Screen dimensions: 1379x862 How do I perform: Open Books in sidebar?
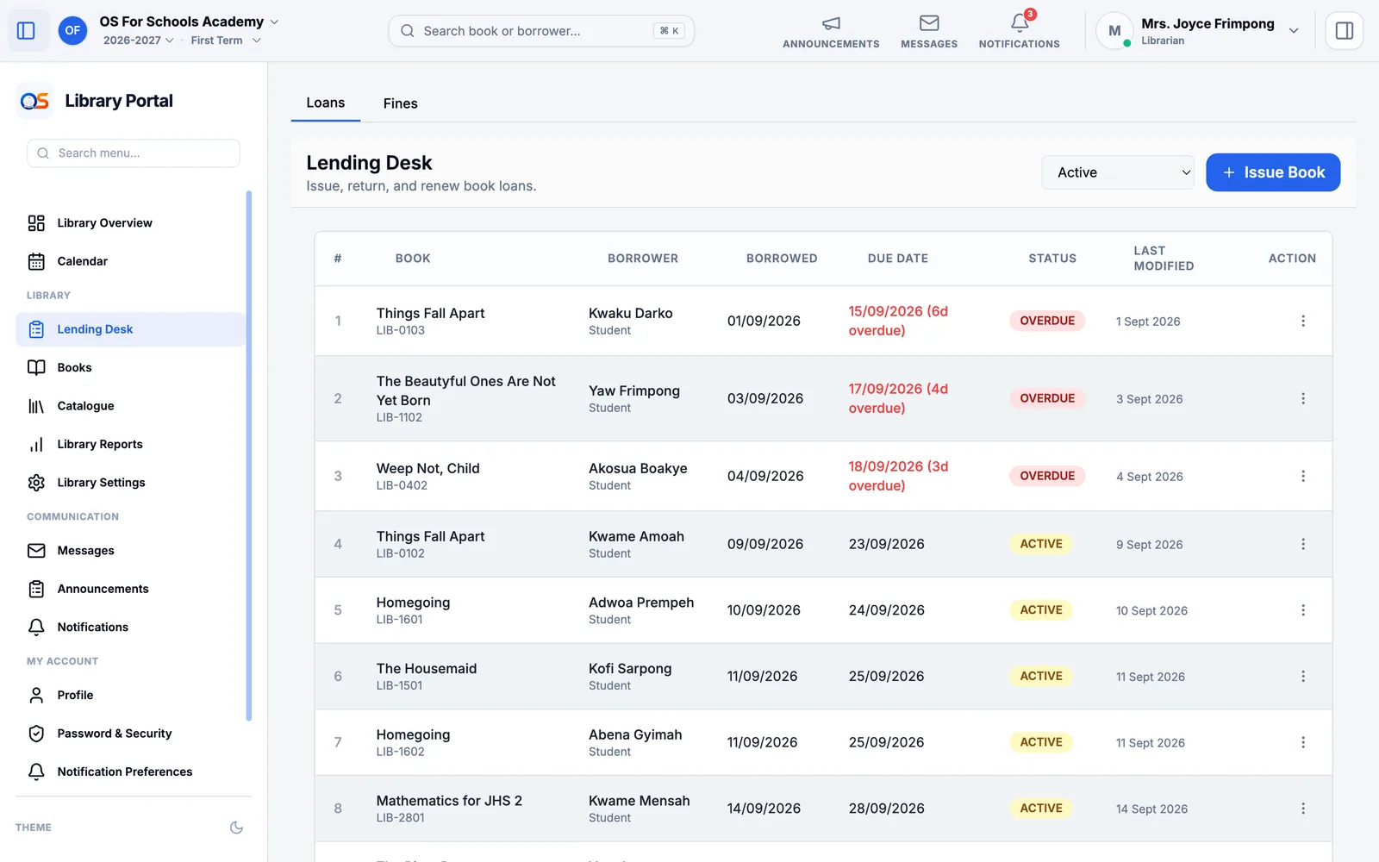[x=130, y=367]
